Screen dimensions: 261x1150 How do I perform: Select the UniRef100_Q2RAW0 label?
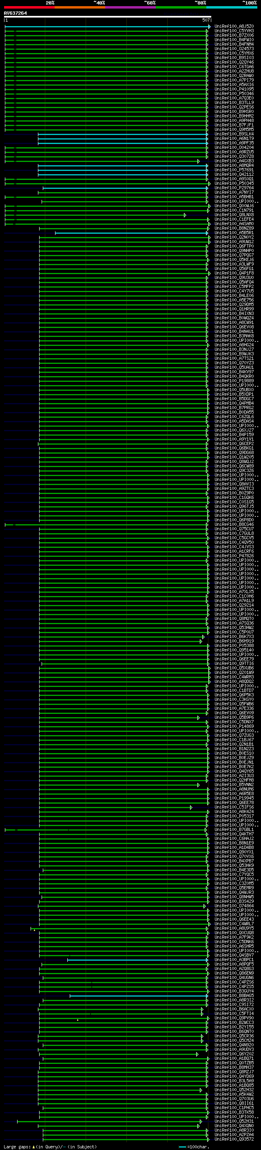(234, 75)
